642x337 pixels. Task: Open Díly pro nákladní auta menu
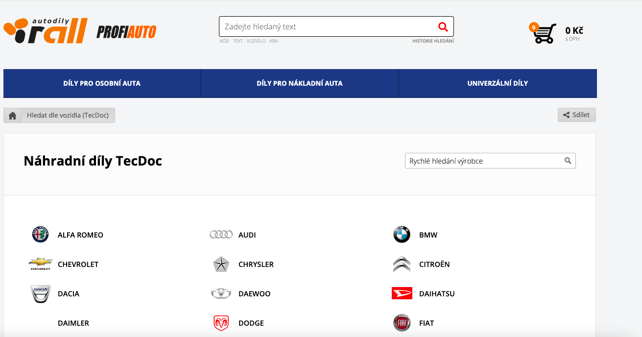pos(300,83)
